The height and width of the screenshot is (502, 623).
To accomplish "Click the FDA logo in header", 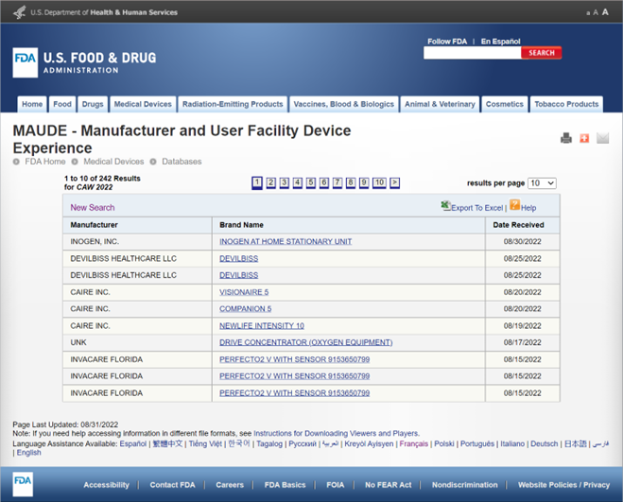I will [25, 62].
